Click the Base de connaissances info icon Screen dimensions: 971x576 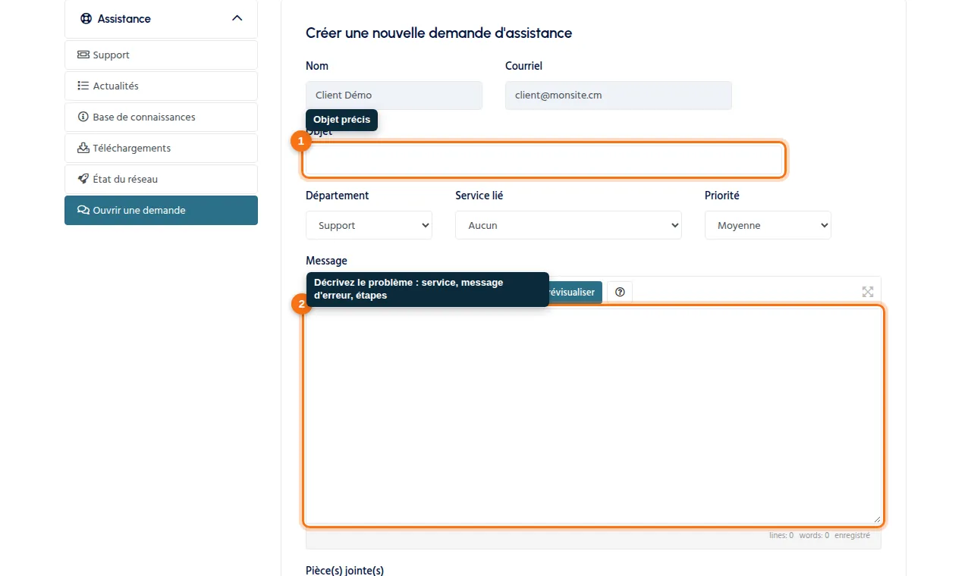tap(83, 117)
